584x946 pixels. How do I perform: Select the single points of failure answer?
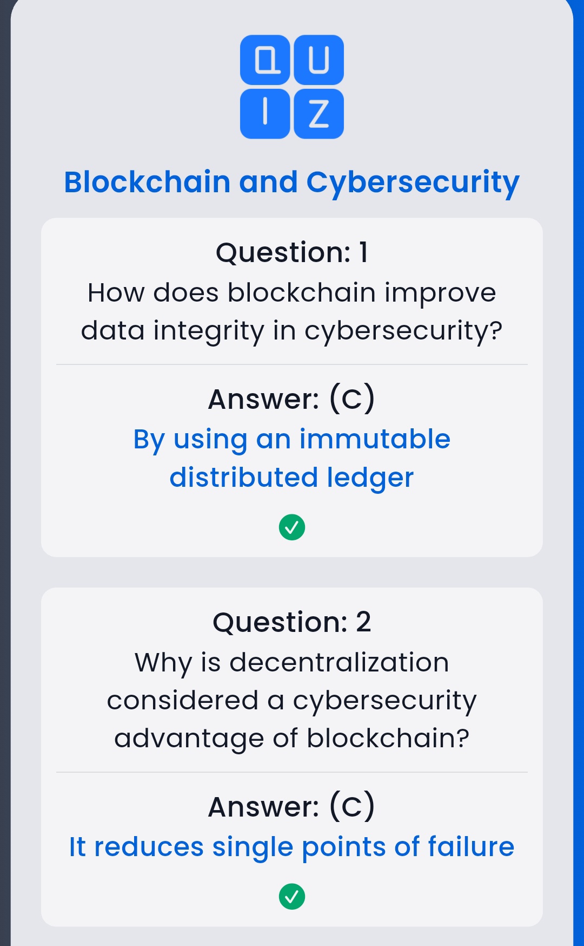coord(292,847)
